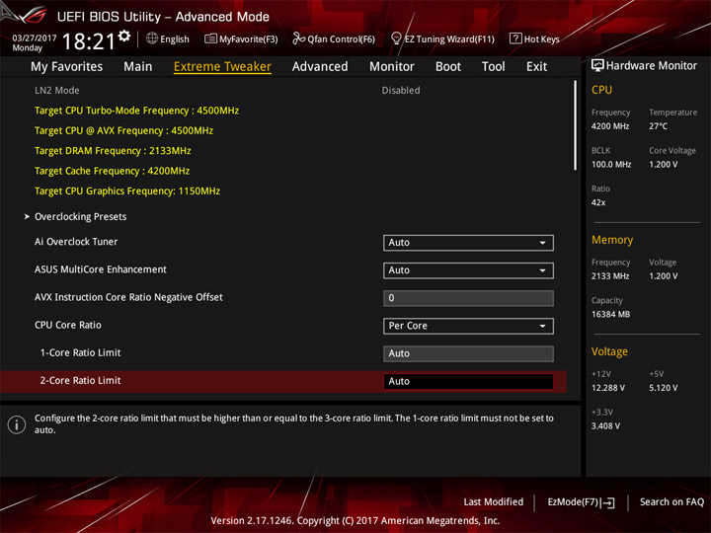Click CPU Core Ratio label

(68, 325)
